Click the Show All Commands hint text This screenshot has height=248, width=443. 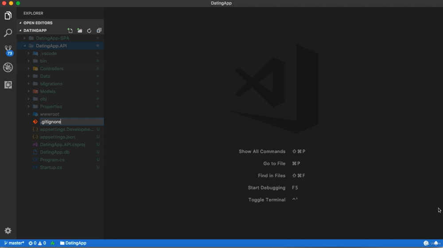262,151
